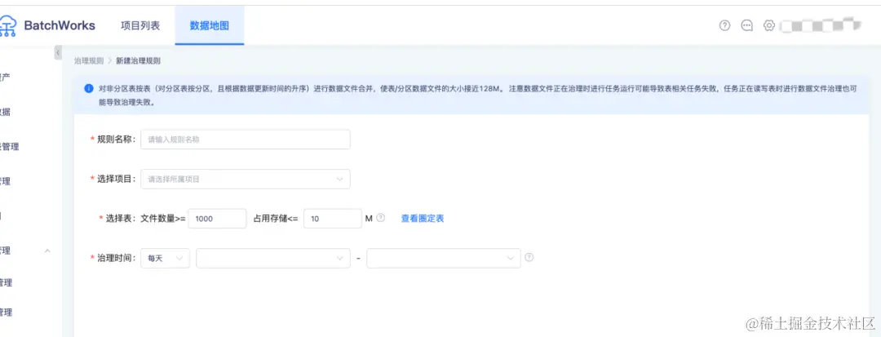The width and height of the screenshot is (881, 337).
Task: Switch to 项目列表 tab
Action: [x=140, y=26]
